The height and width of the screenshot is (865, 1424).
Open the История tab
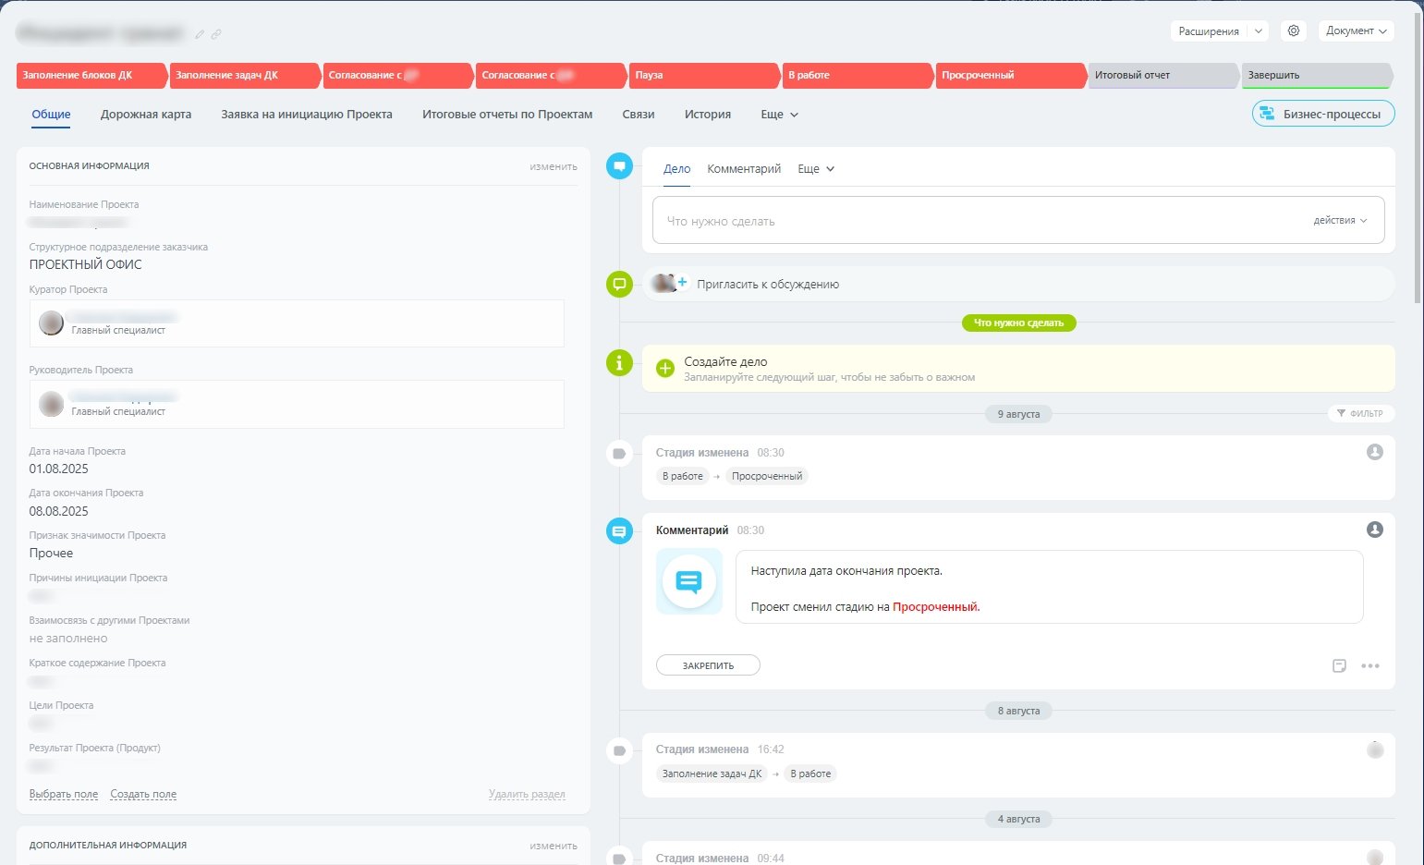(708, 115)
